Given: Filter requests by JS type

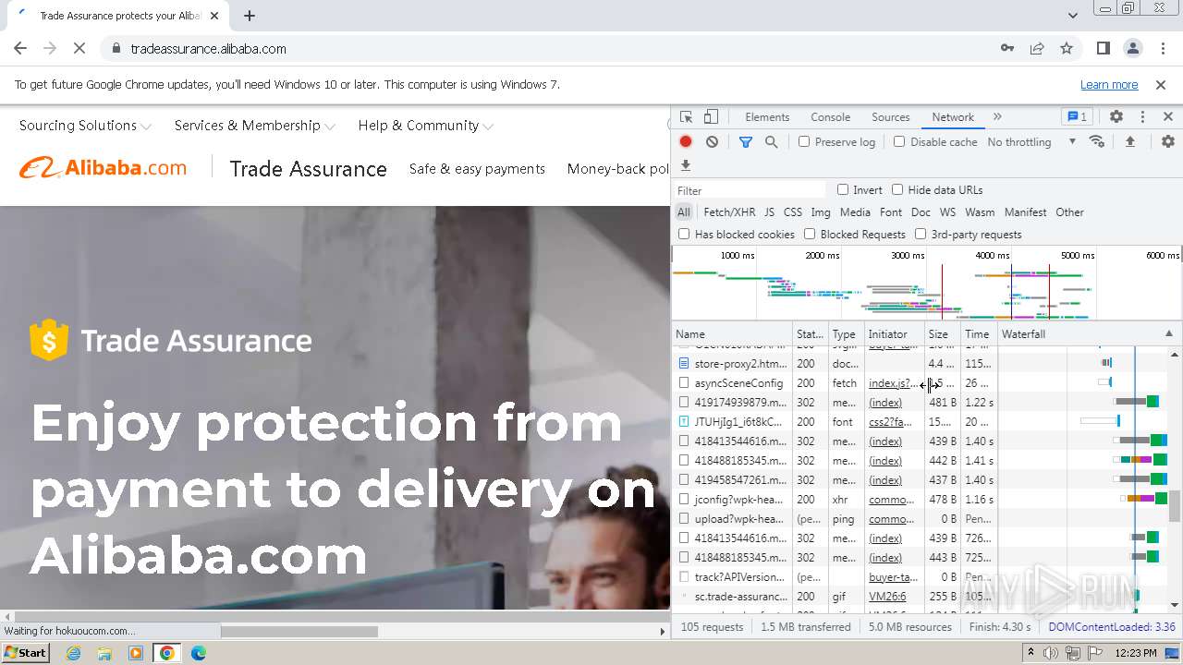Looking at the screenshot, I should tap(769, 212).
